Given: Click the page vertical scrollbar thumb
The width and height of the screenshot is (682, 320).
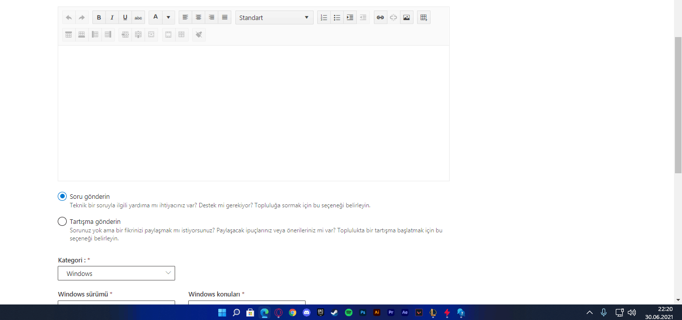Looking at the screenshot, I should [678, 105].
